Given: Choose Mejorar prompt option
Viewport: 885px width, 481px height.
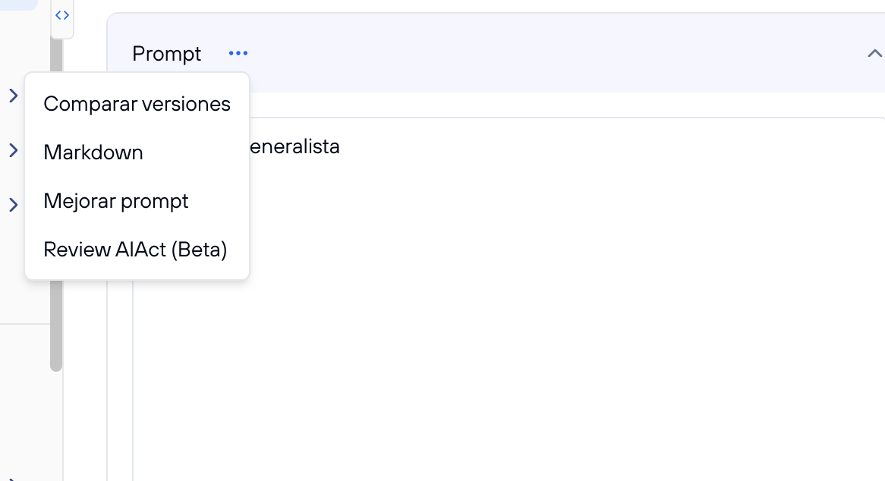Looking at the screenshot, I should pyautogui.click(x=116, y=201).
